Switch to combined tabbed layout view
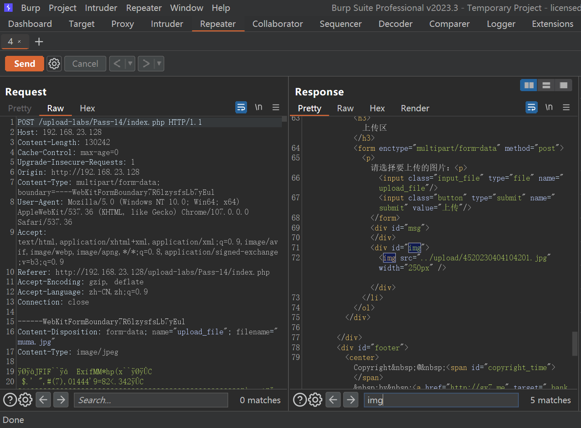The height and width of the screenshot is (428, 581). point(563,85)
